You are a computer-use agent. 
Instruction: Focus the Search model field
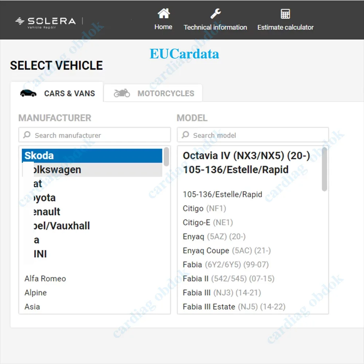[253, 135]
